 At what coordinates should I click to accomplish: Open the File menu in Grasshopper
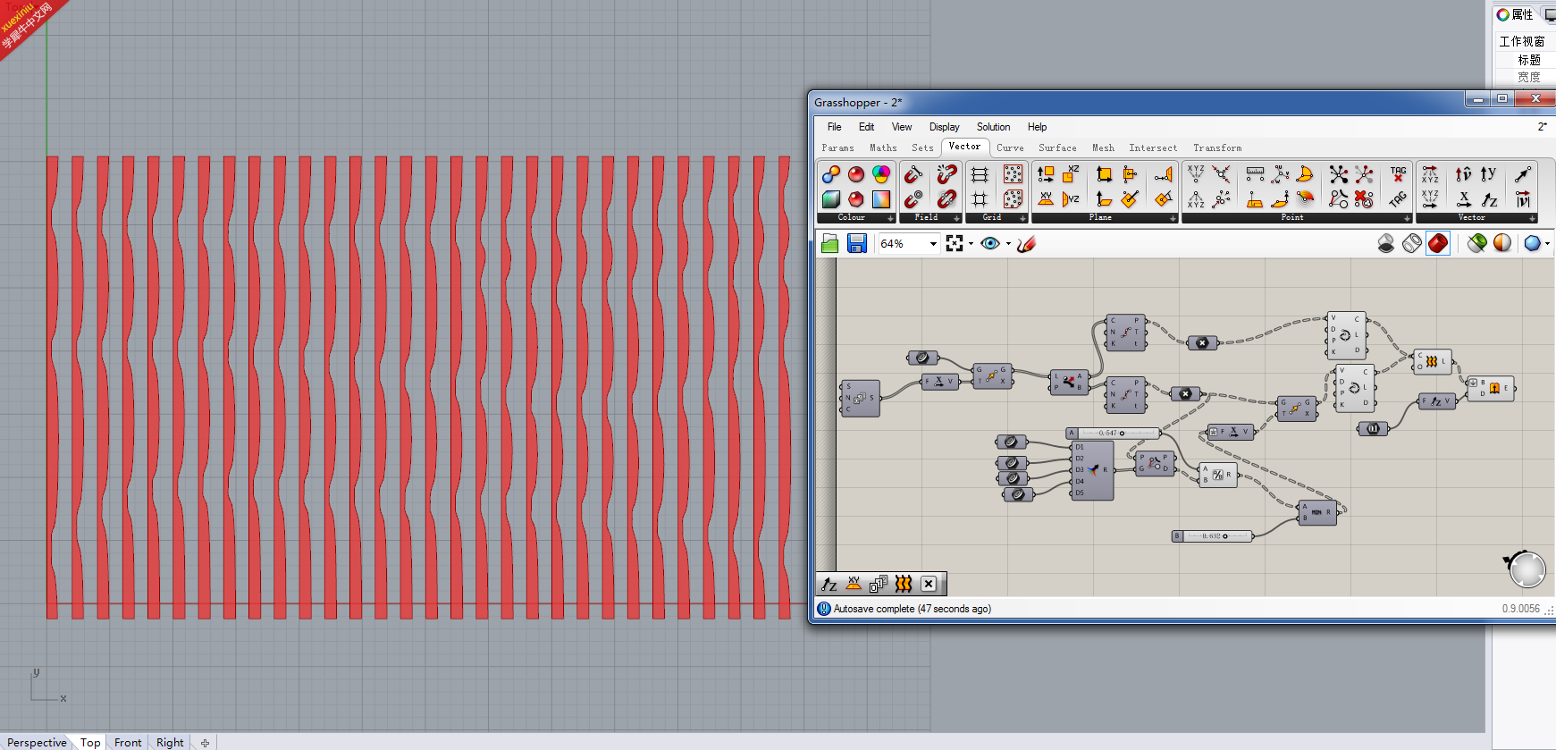point(834,127)
